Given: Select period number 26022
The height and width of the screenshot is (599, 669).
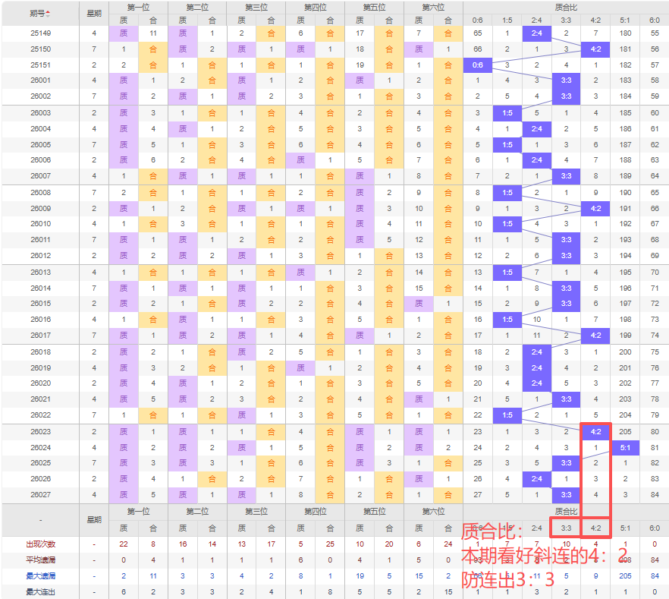Looking at the screenshot, I should pyautogui.click(x=40, y=415).
